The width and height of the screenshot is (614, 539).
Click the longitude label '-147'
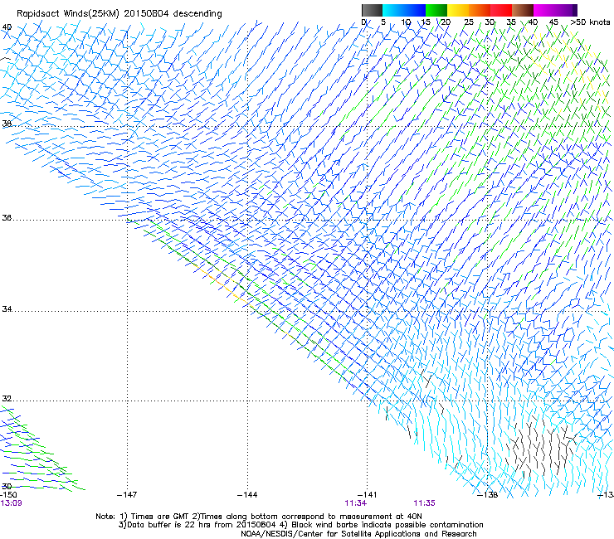pos(127,495)
